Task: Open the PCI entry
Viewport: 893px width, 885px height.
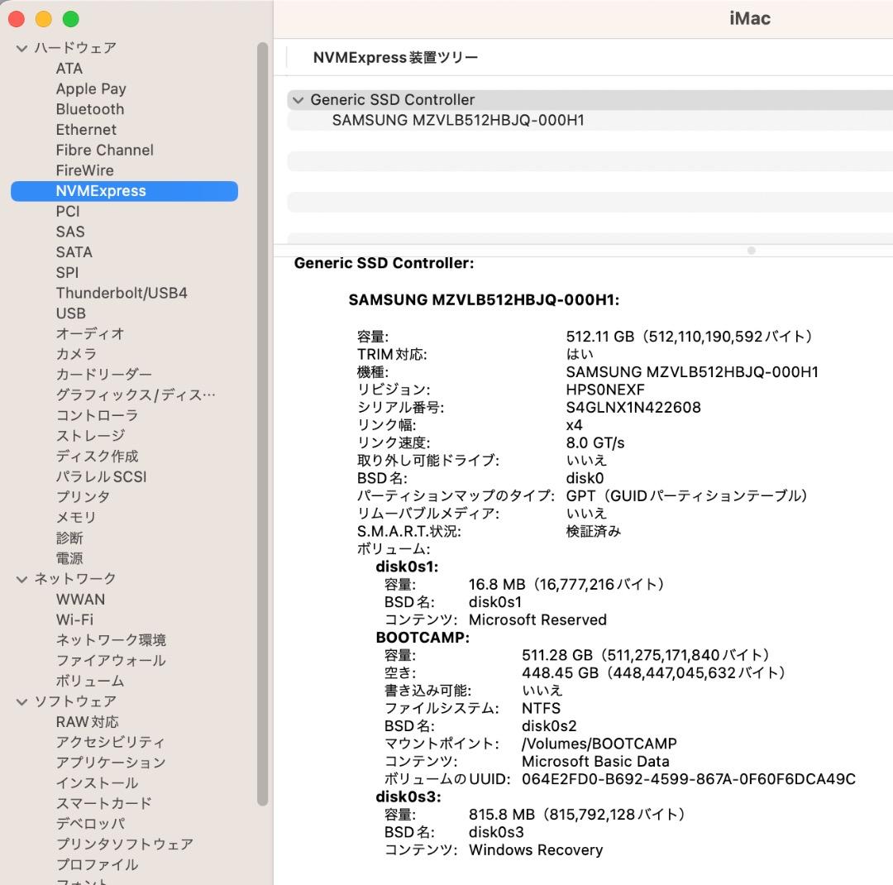Action: (x=68, y=212)
